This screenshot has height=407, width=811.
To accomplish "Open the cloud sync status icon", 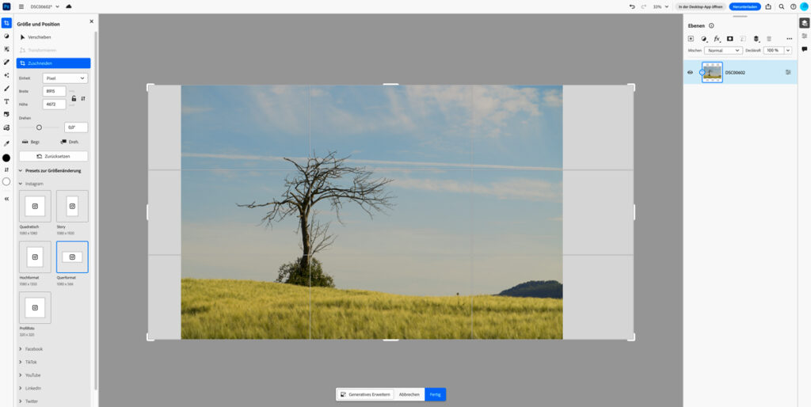I will [x=69, y=6].
